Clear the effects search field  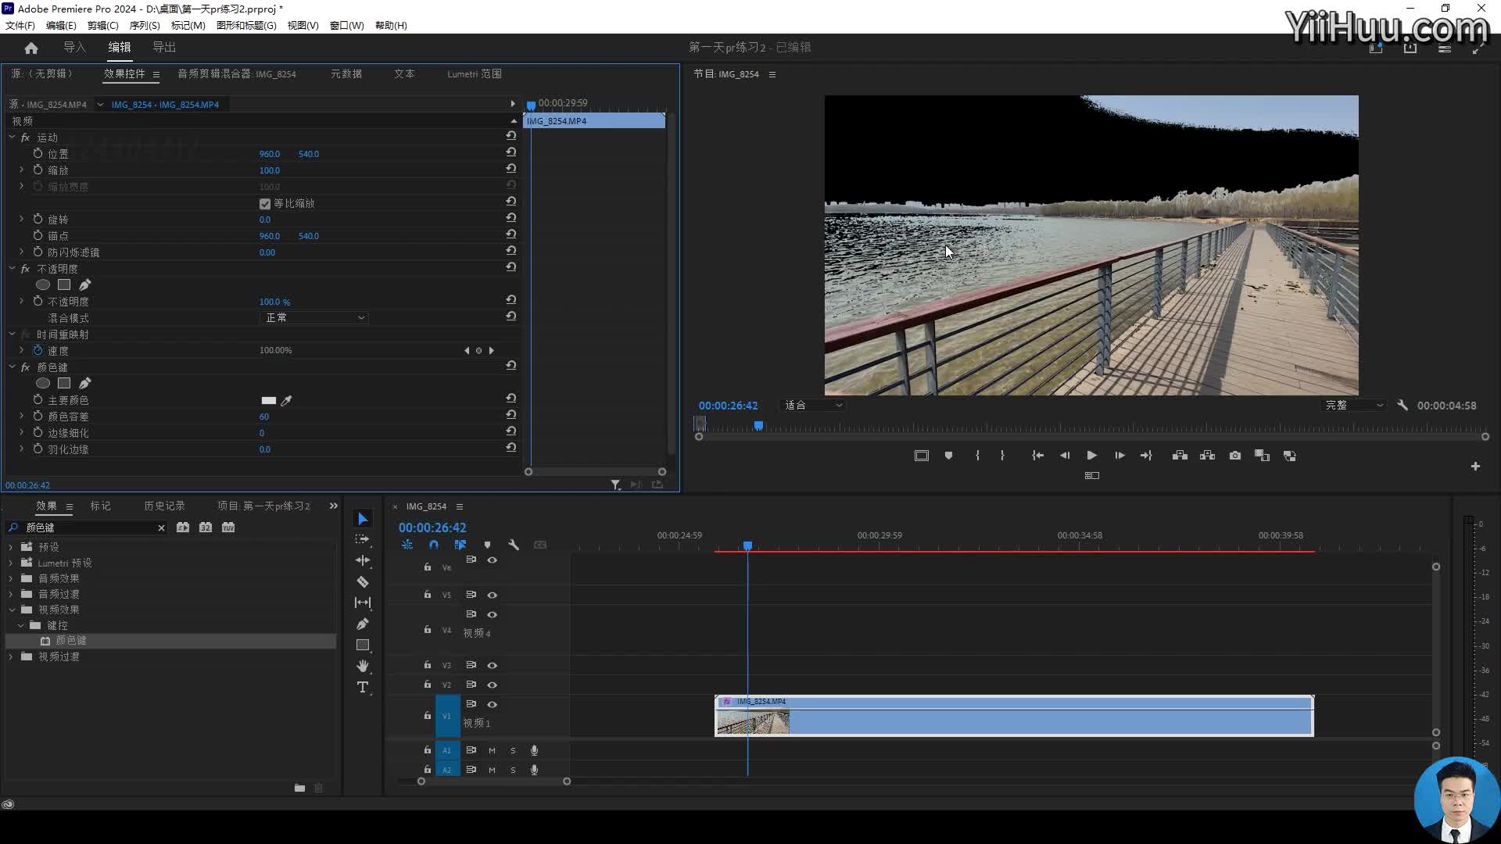point(161,527)
